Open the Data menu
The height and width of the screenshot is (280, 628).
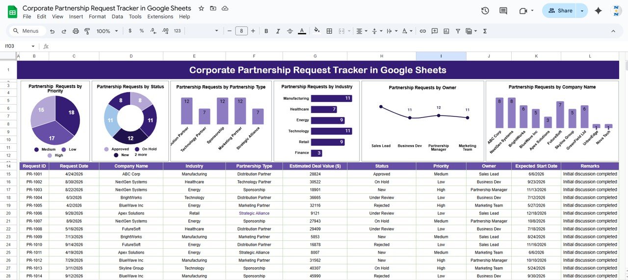(x=117, y=17)
